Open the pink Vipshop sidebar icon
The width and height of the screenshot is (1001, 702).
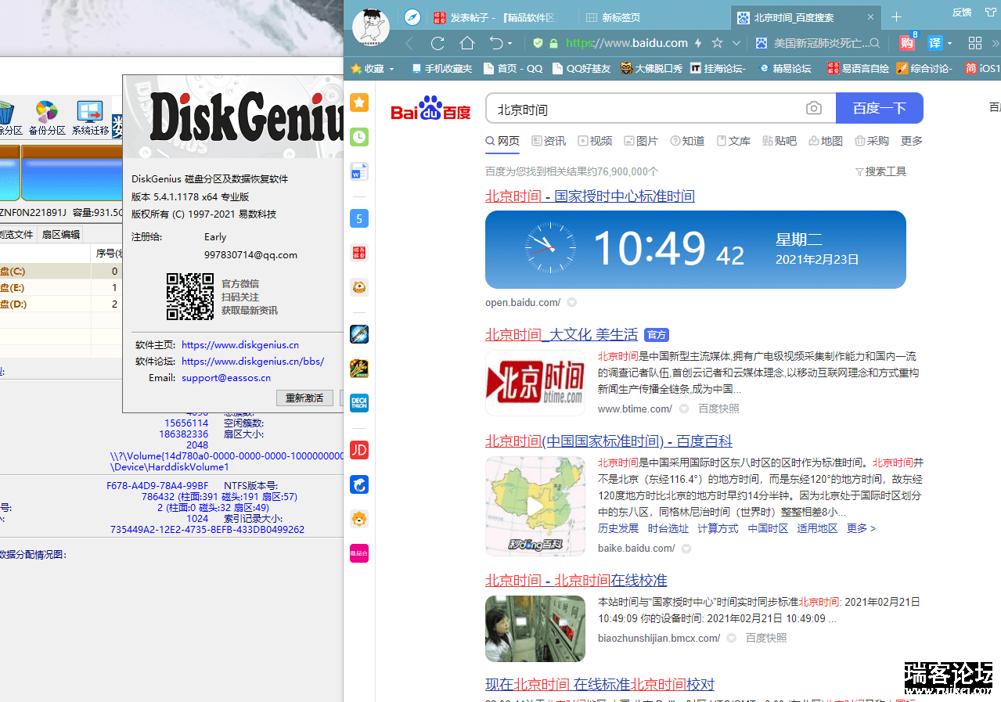tap(359, 553)
